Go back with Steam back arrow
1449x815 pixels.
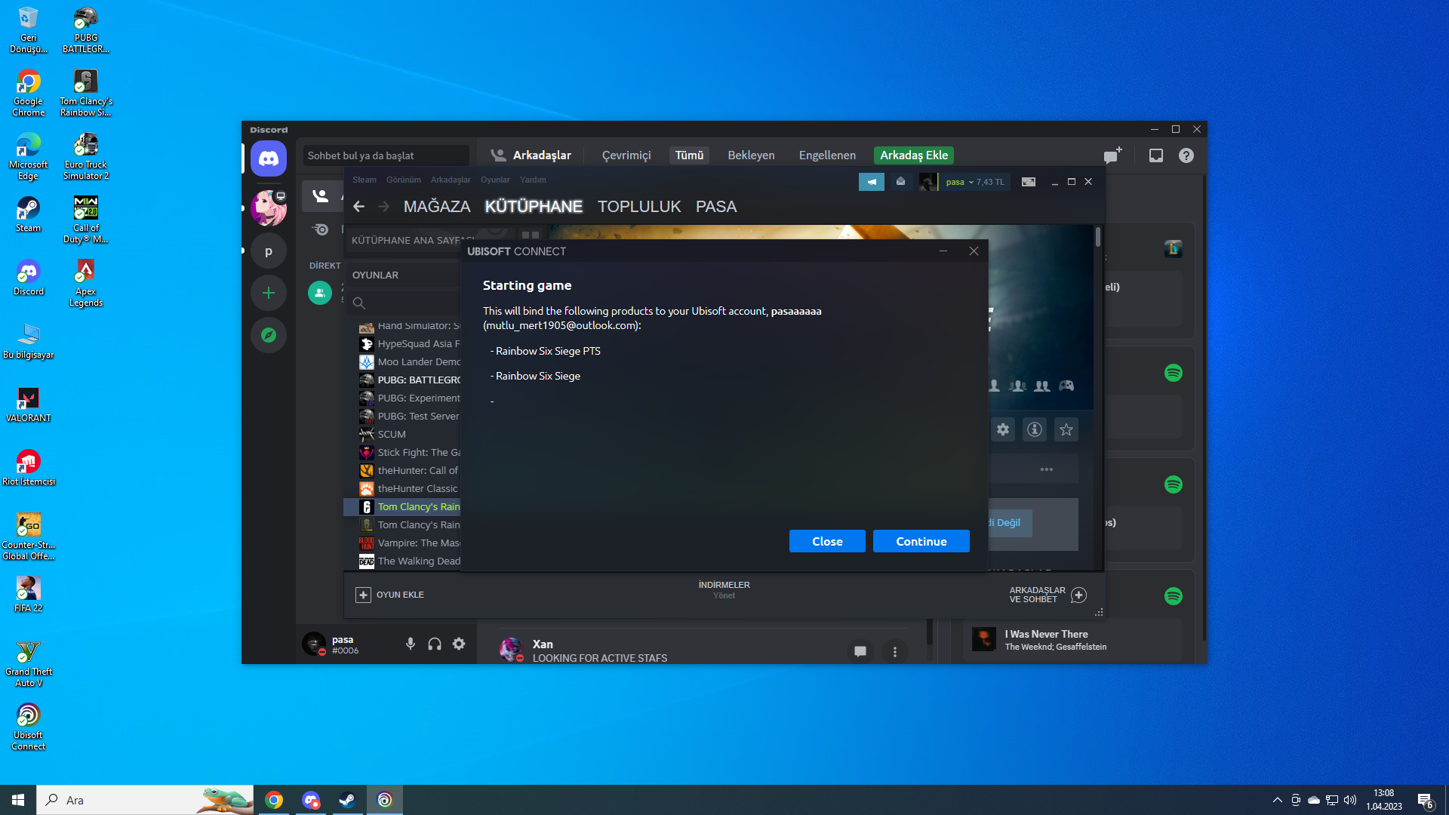point(359,206)
